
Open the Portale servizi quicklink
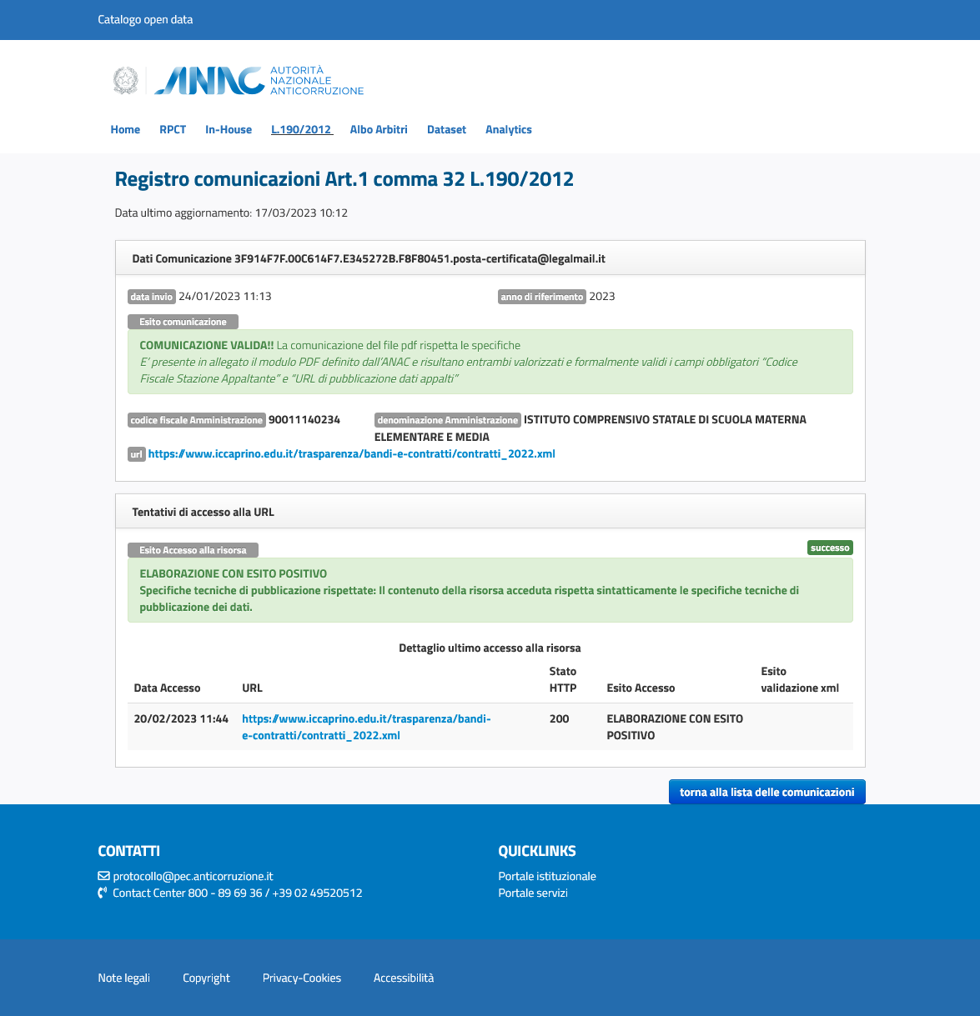point(532,893)
